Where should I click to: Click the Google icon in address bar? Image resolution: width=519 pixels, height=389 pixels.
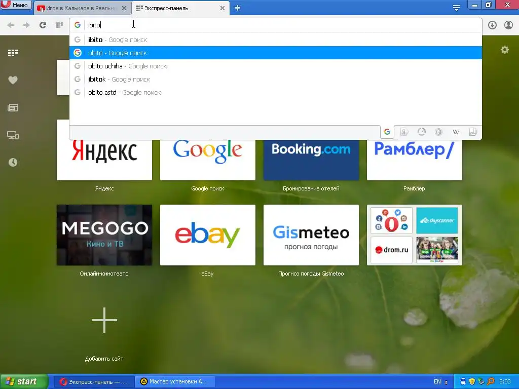pos(78,25)
